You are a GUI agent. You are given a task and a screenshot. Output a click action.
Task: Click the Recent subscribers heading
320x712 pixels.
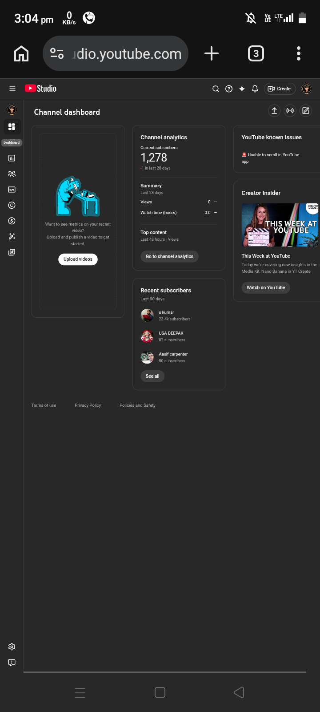(x=166, y=291)
